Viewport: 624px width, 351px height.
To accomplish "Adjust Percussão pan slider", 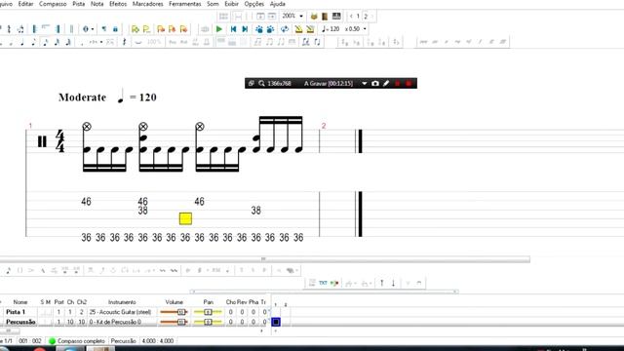I will 208,322.
